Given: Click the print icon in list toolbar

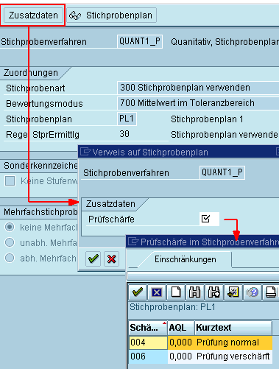Looking at the screenshot, I should pos(271,292).
